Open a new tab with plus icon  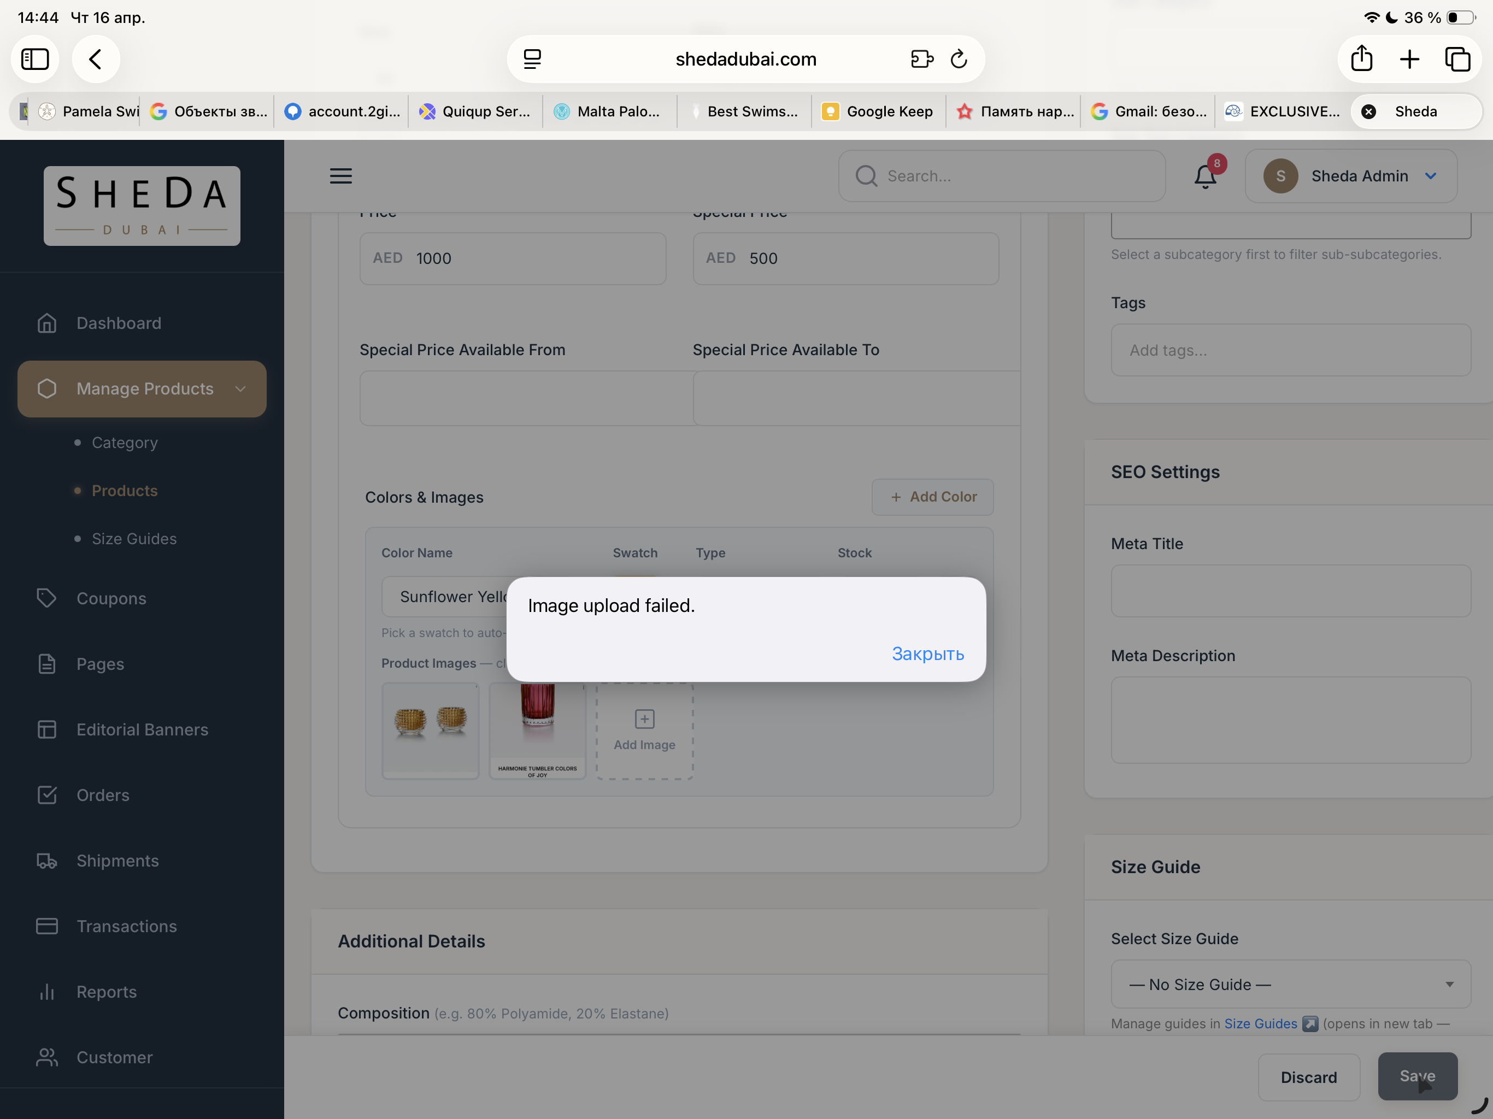(x=1409, y=60)
